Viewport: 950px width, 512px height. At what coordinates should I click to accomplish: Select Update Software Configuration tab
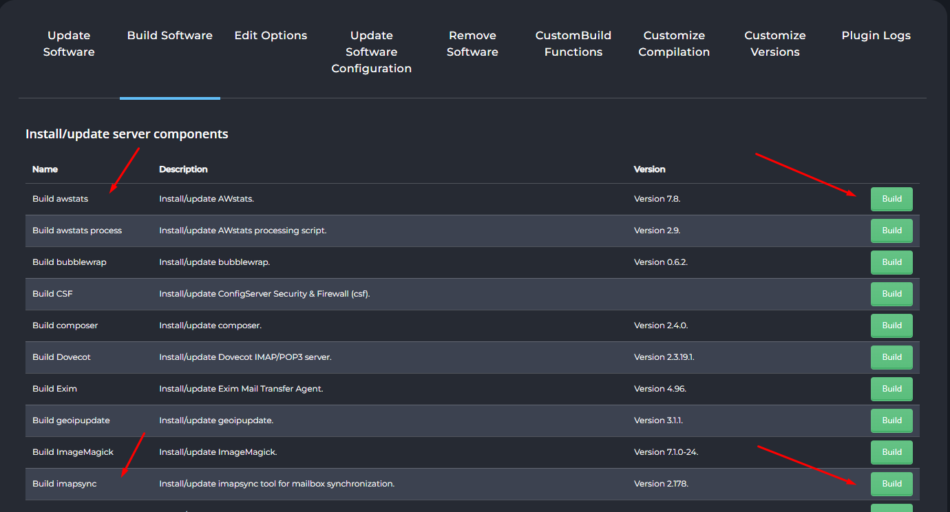click(371, 52)
